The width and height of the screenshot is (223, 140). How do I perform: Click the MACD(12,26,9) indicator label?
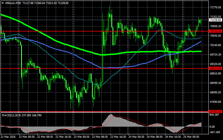click(12, 115)
